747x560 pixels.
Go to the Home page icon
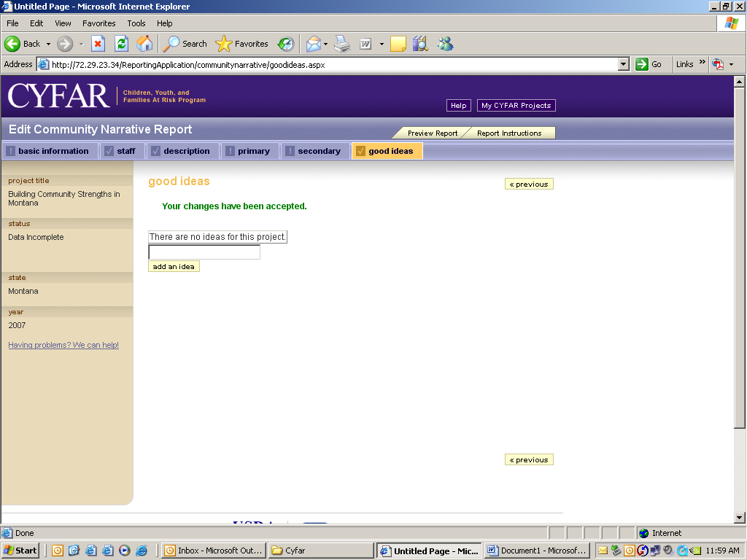(x=144, y=44)
